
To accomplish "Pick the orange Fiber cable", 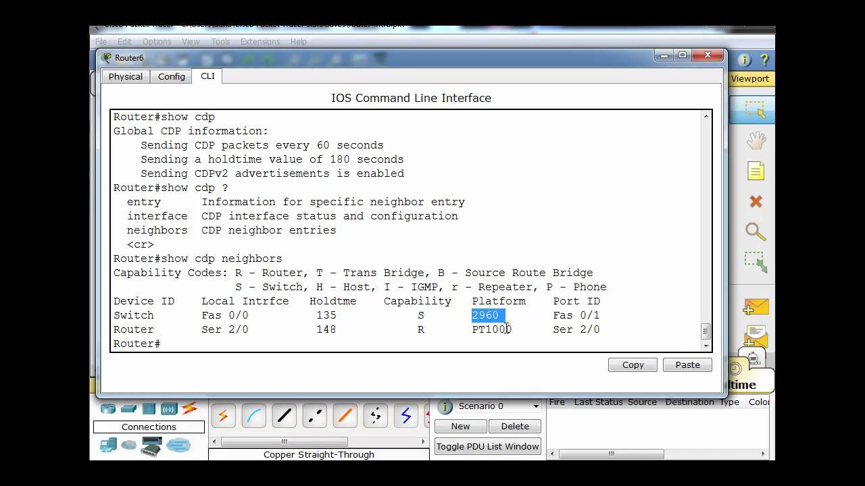I will (x=345, y=416).
